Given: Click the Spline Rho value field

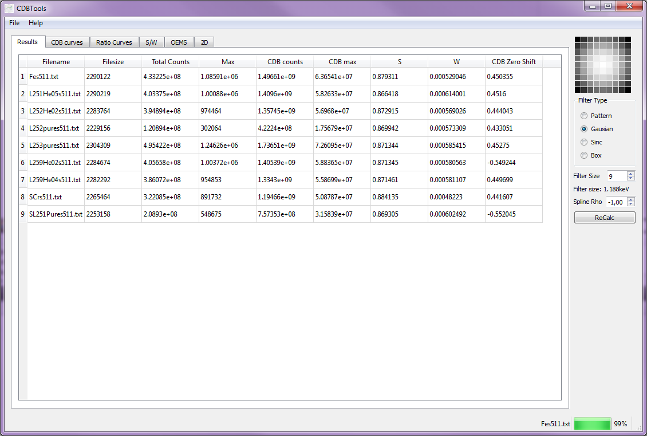Looking at the screenshot, I should [x=616, y=202].
